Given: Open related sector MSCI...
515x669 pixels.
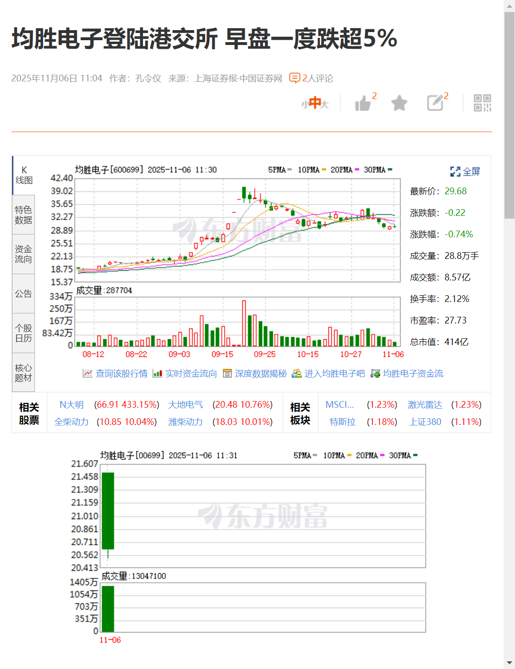Looking at the screenshot, I should pos(340,404).
